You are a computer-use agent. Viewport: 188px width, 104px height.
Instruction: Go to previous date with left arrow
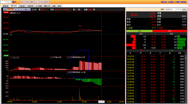[179, 9]
